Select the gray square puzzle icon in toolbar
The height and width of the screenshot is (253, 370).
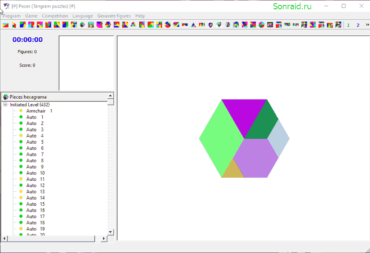point(91,25)
